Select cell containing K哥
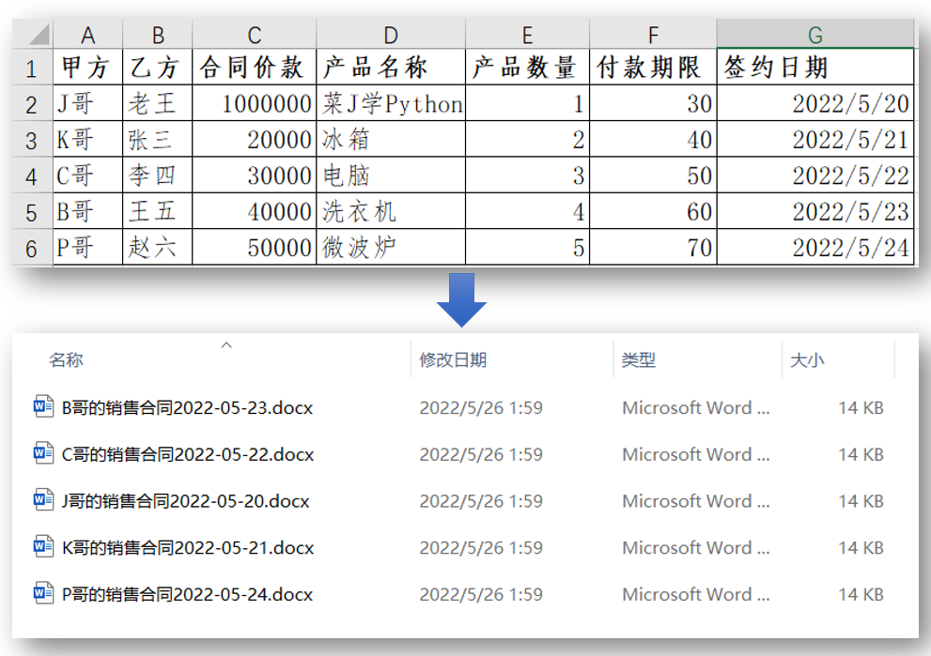This screenshot has height=656, width=931. pos(88,140)
